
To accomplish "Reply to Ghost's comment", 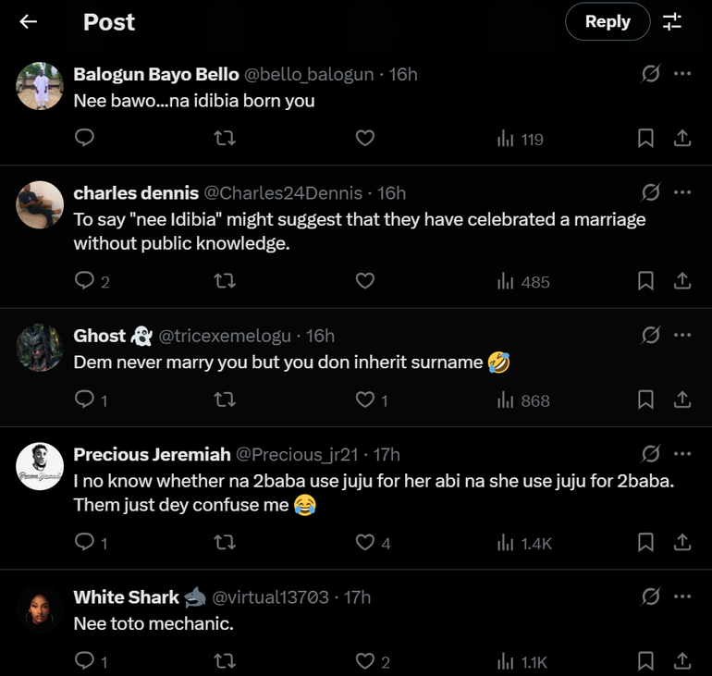I will (x=84, y=399).
